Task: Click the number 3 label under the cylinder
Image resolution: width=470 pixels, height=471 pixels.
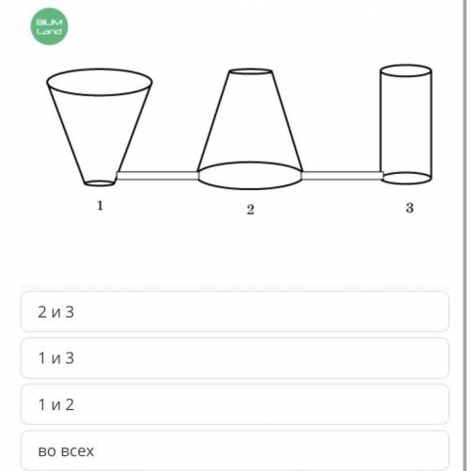Action: tap(410, 208)
